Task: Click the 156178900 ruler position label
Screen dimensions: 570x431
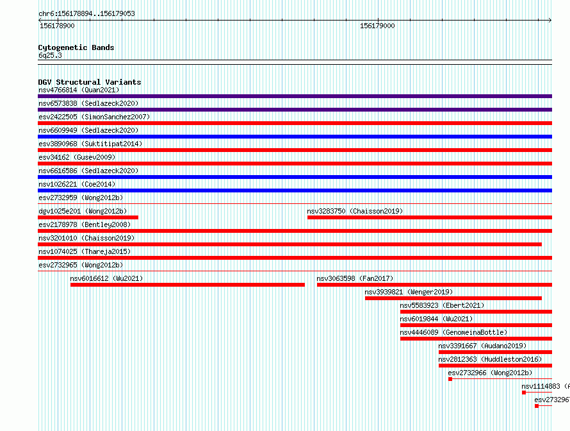Action: tap(57, 26)
